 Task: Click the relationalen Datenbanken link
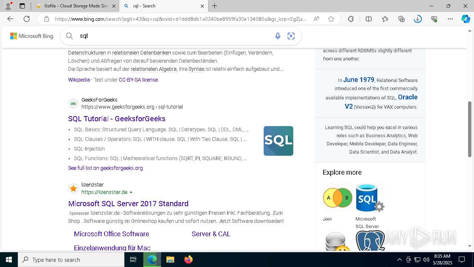[x=141, y=53]
